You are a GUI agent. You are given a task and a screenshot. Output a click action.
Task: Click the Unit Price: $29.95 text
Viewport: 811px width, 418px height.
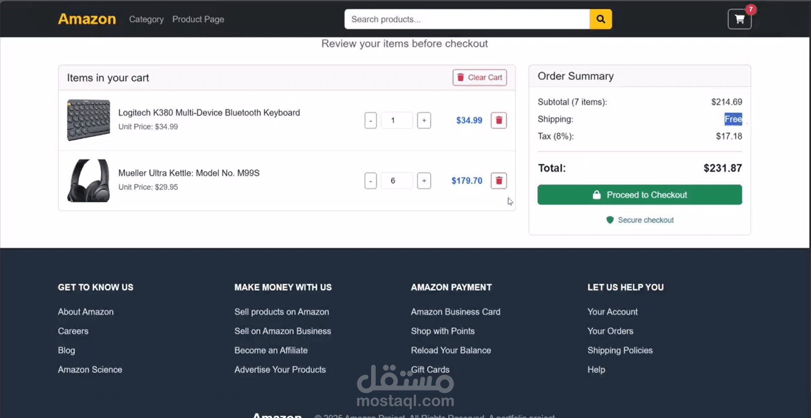coord(148,187)
